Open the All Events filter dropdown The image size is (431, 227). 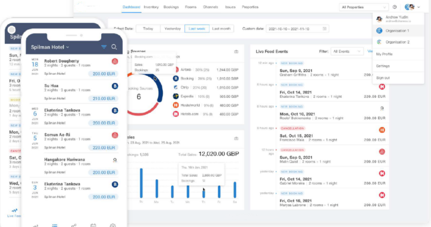(x=347, y=51)
